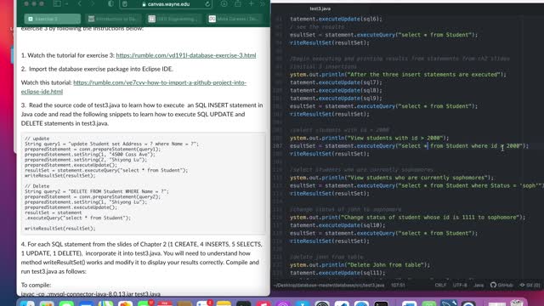
Task: Open the import-a-github-project-into-eclipse tutorial link
Action: (x=133, y=87)
